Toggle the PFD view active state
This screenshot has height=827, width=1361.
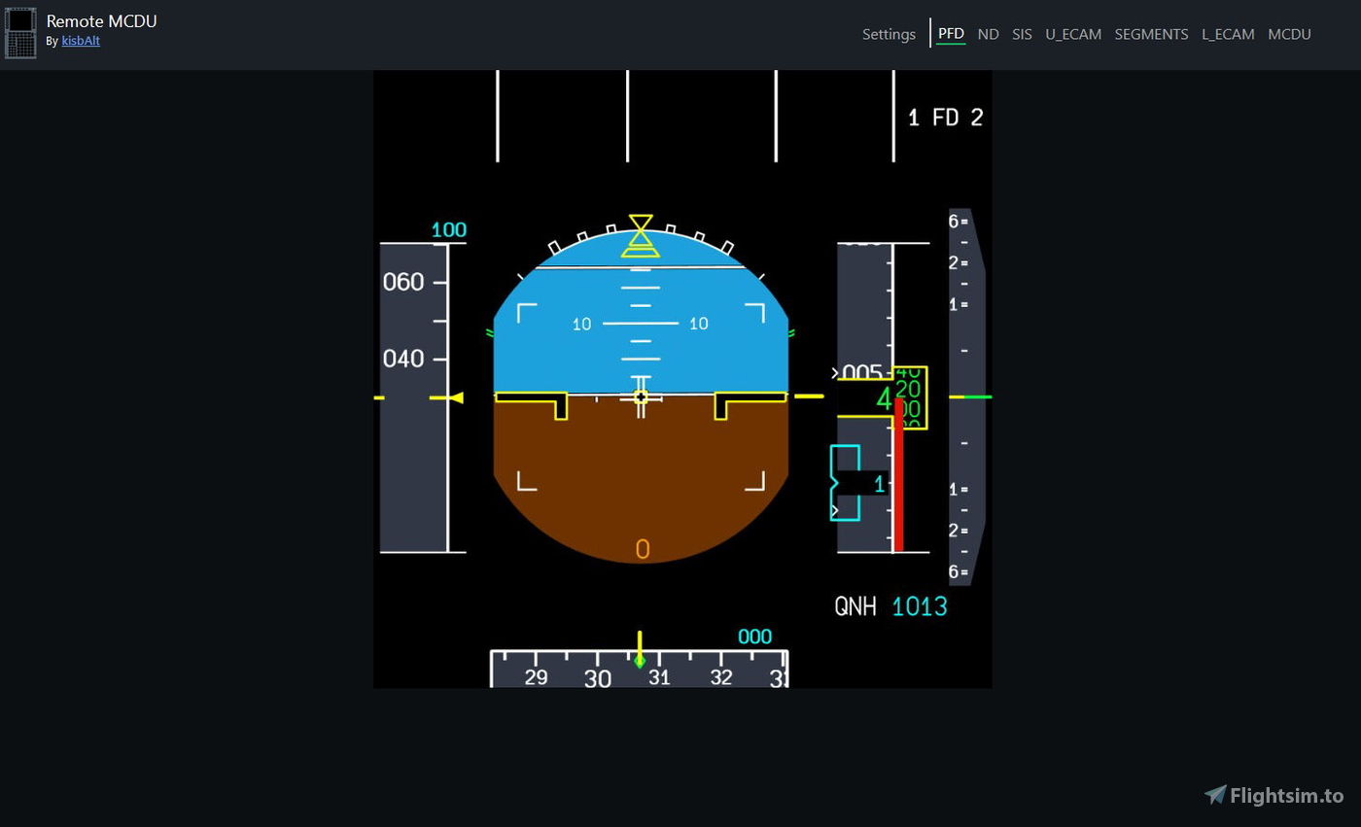pos(951,33)
